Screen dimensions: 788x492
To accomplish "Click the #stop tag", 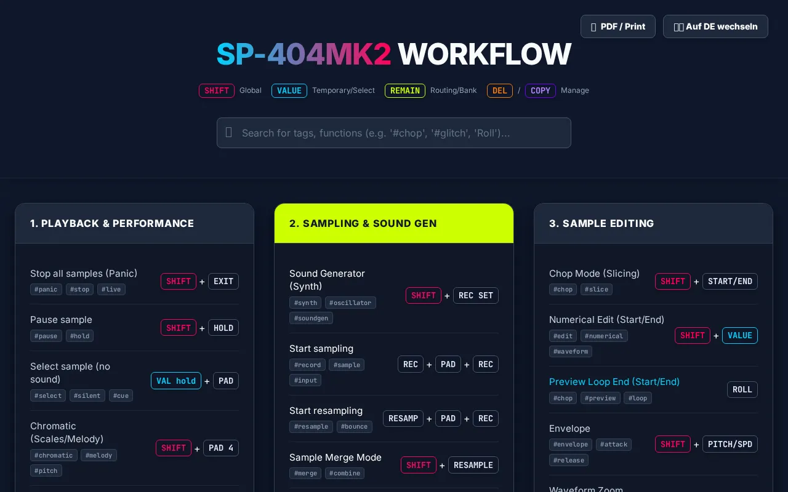I will click(79, 289).
